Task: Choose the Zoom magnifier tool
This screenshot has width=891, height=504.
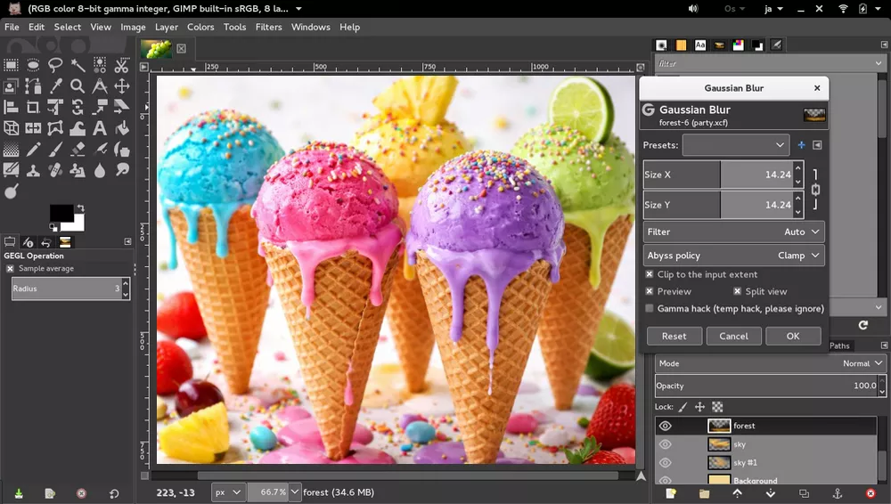Action: pos(78,86)
